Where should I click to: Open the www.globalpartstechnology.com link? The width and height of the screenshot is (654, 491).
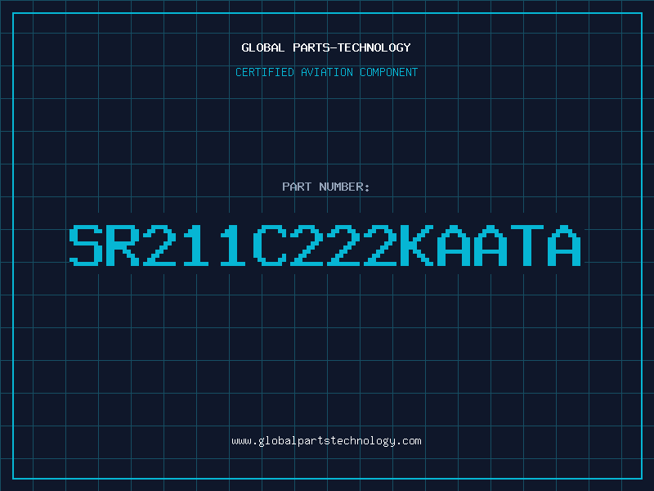326,441
